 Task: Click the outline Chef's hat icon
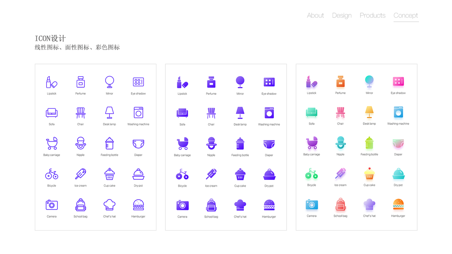point(109,205)
